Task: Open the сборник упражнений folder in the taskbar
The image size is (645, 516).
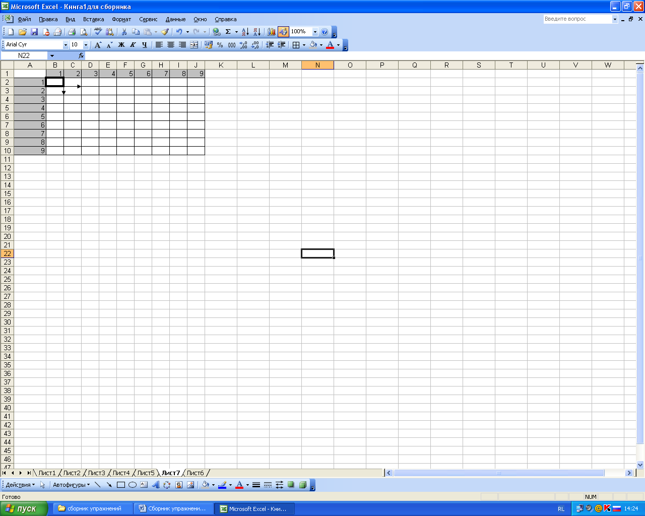Action: (x=93, y=508)
